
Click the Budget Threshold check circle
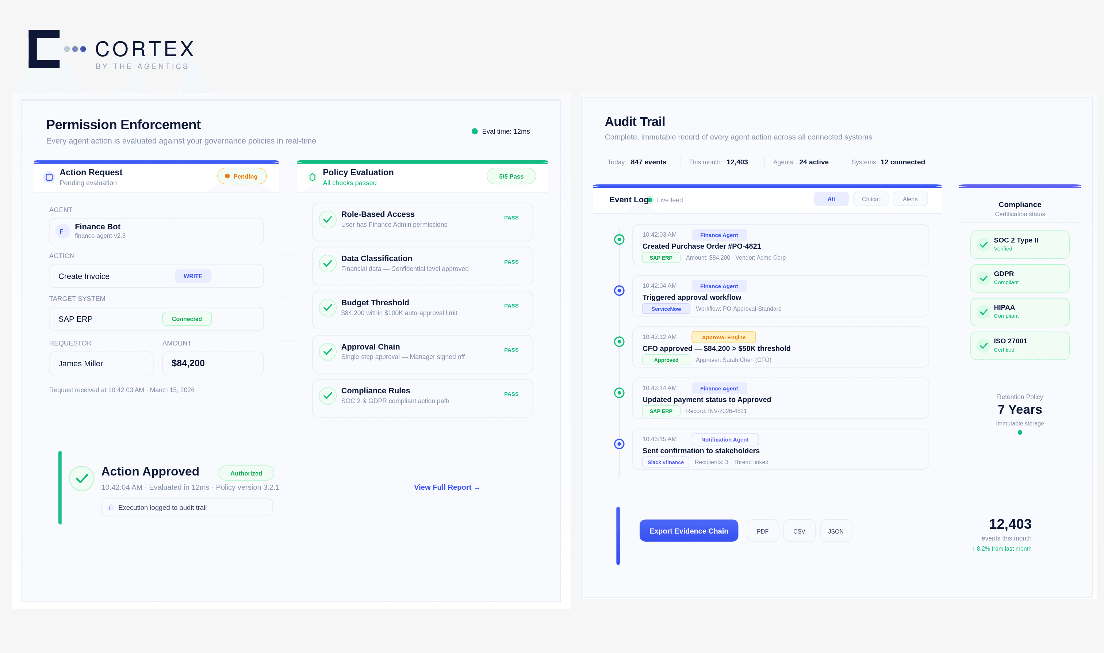(327, 308)
